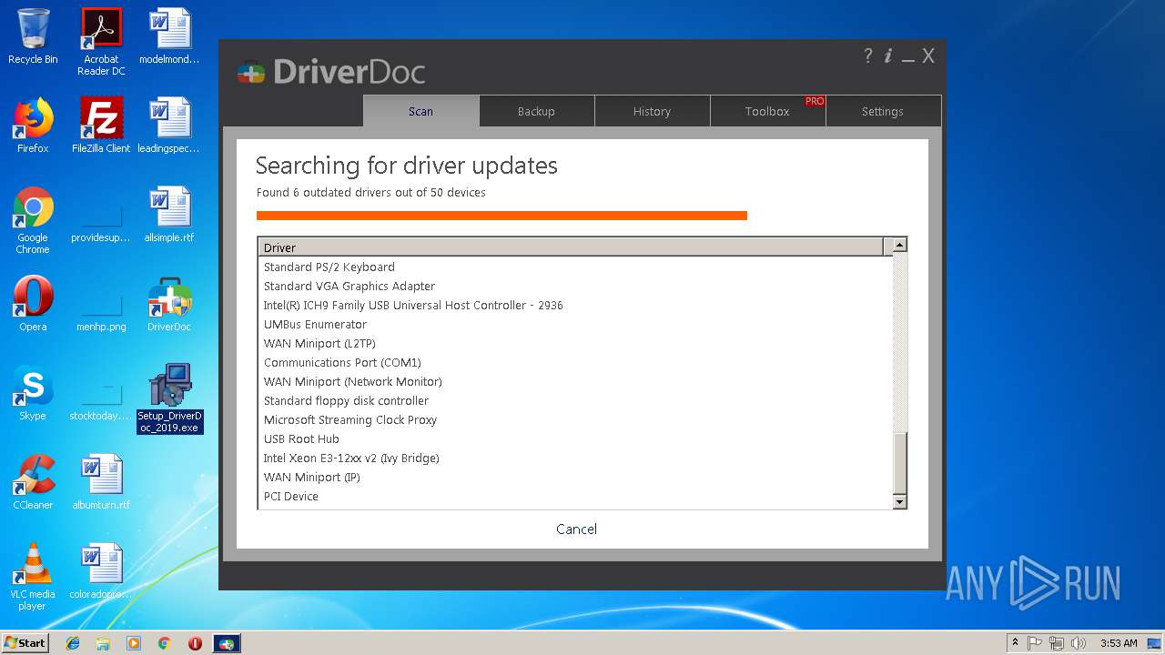
Task: Click the volume speaker tray icon
Action: (1079, 643)
